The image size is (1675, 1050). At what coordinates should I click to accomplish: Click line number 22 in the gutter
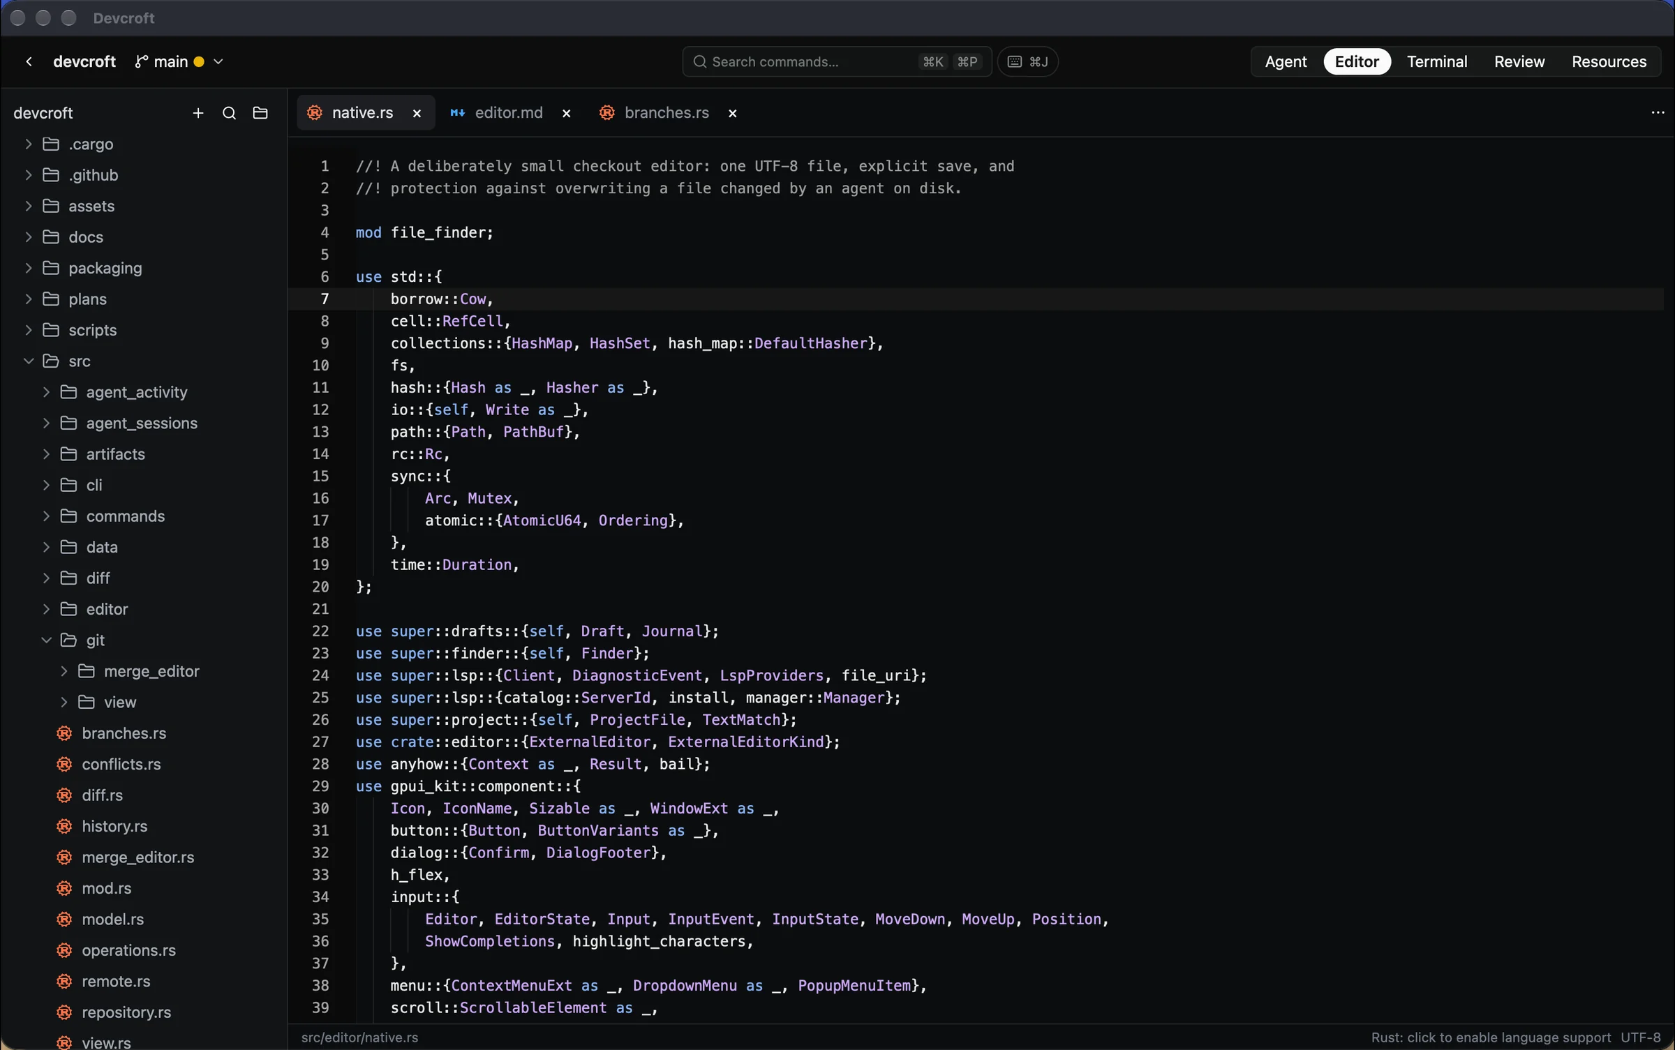[x=320, y=631]
